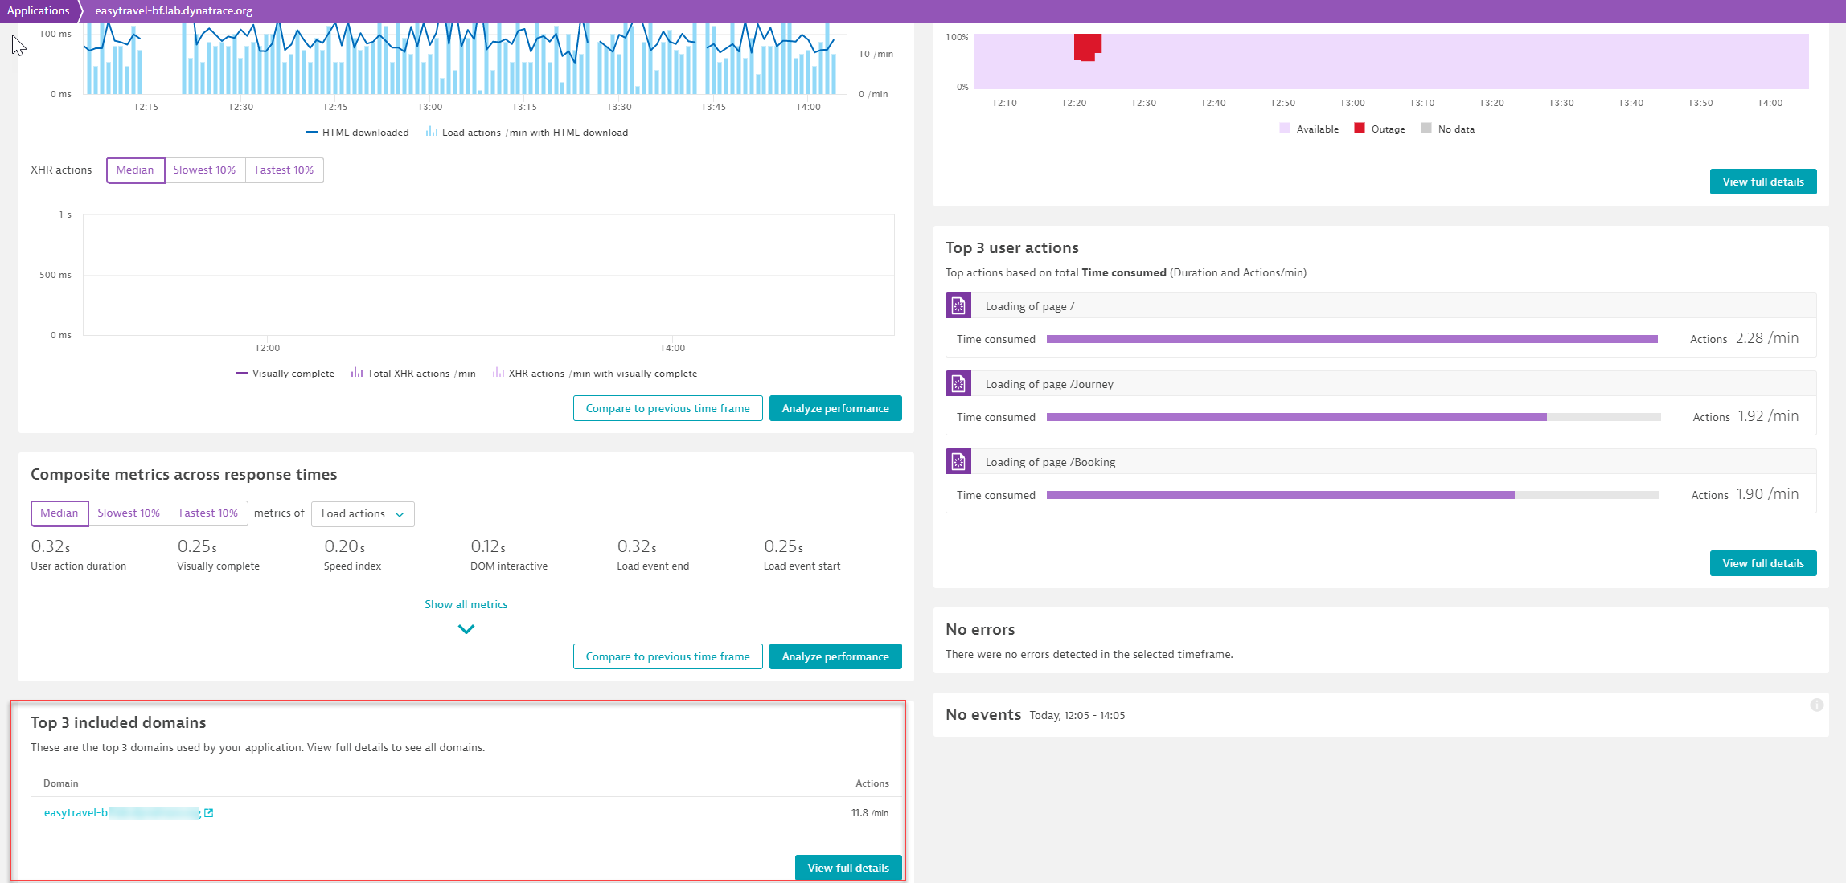1846x883 pixels.
Task: Open Loading of page /Journey action icon
Action: 958,383
